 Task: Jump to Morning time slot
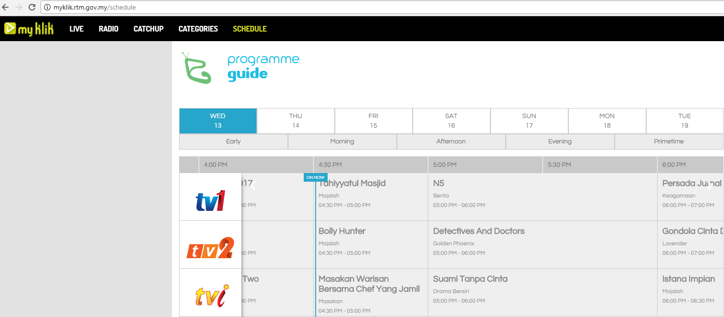click(x=342, y=142)
